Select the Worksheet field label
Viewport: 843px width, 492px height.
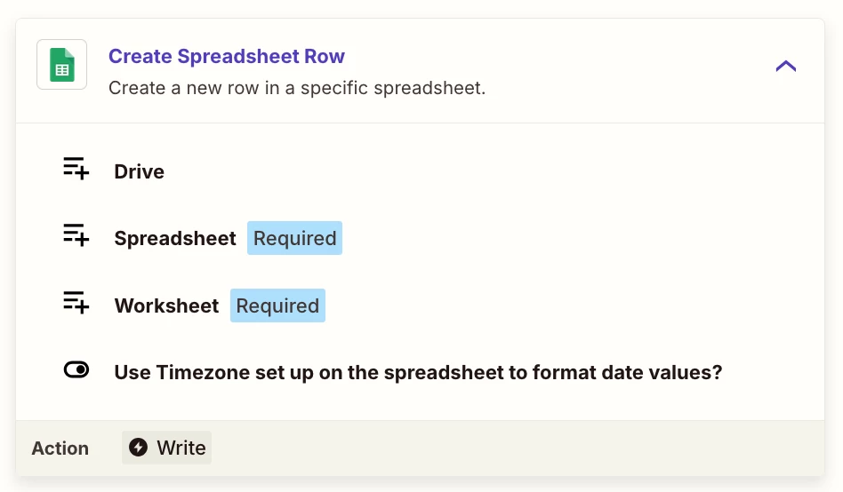(x=166, y=306)
